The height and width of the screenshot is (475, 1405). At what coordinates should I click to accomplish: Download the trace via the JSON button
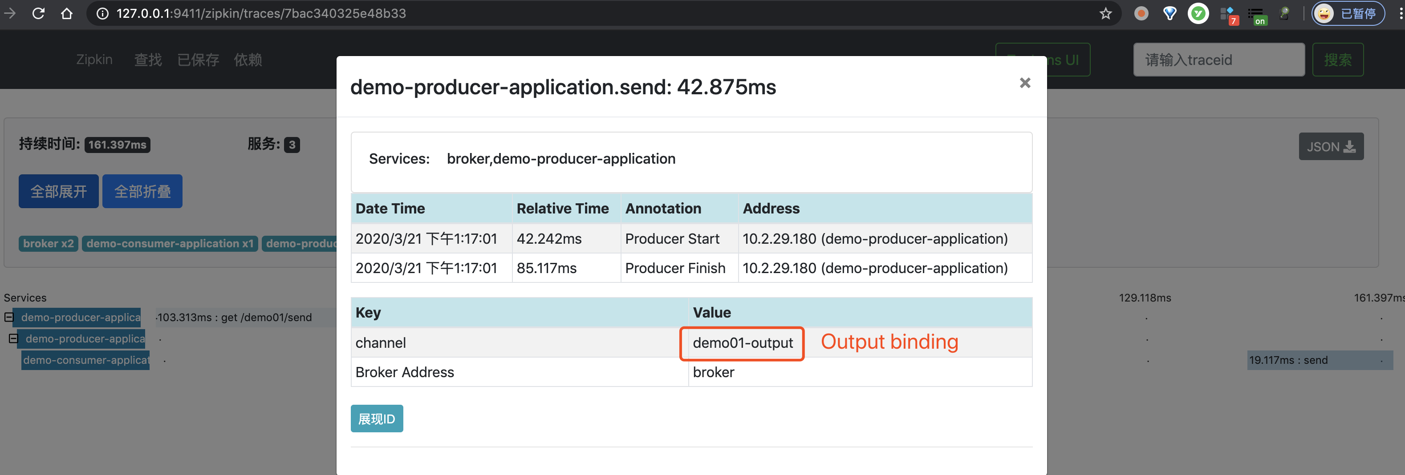point(1331,146)
